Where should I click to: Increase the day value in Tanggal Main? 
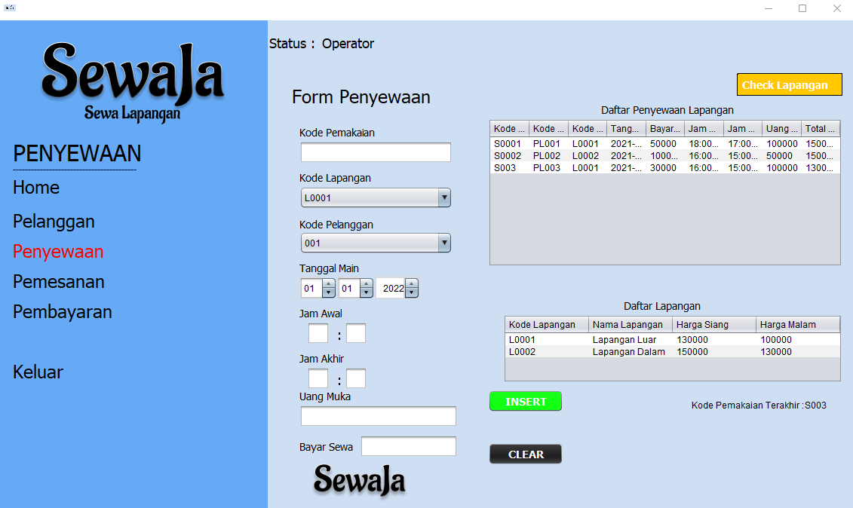tap(329, 284)
